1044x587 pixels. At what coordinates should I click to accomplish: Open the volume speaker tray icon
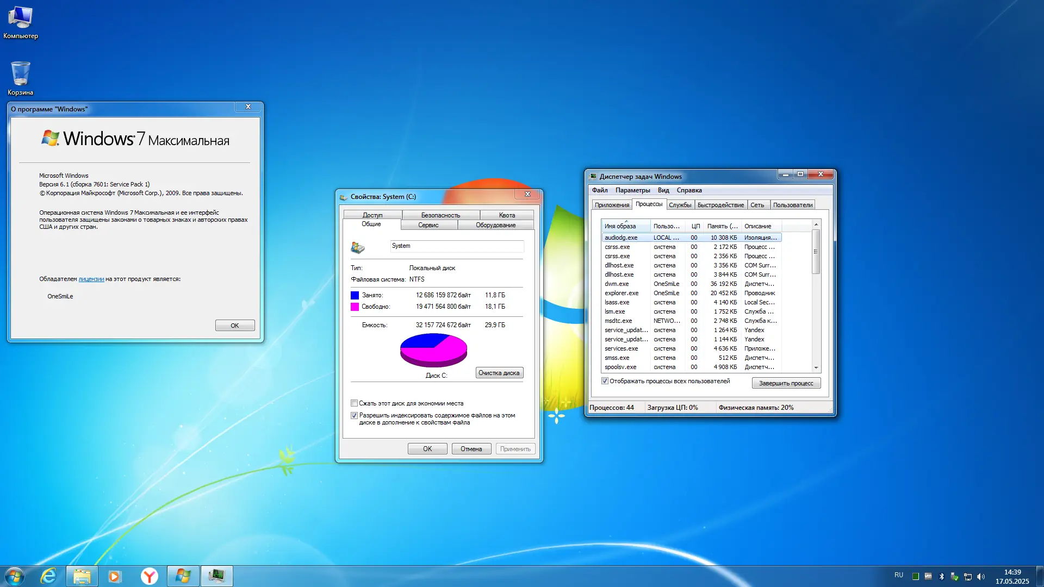tap(981, 576)
